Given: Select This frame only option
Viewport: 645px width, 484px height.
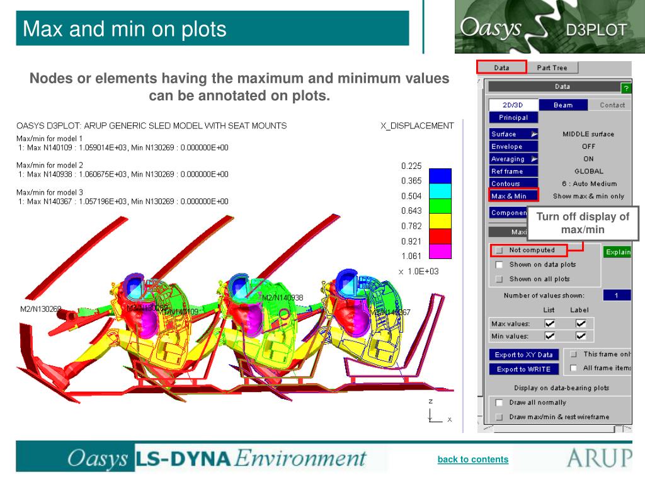Looking at the screenshot, I should click(573, 354).
